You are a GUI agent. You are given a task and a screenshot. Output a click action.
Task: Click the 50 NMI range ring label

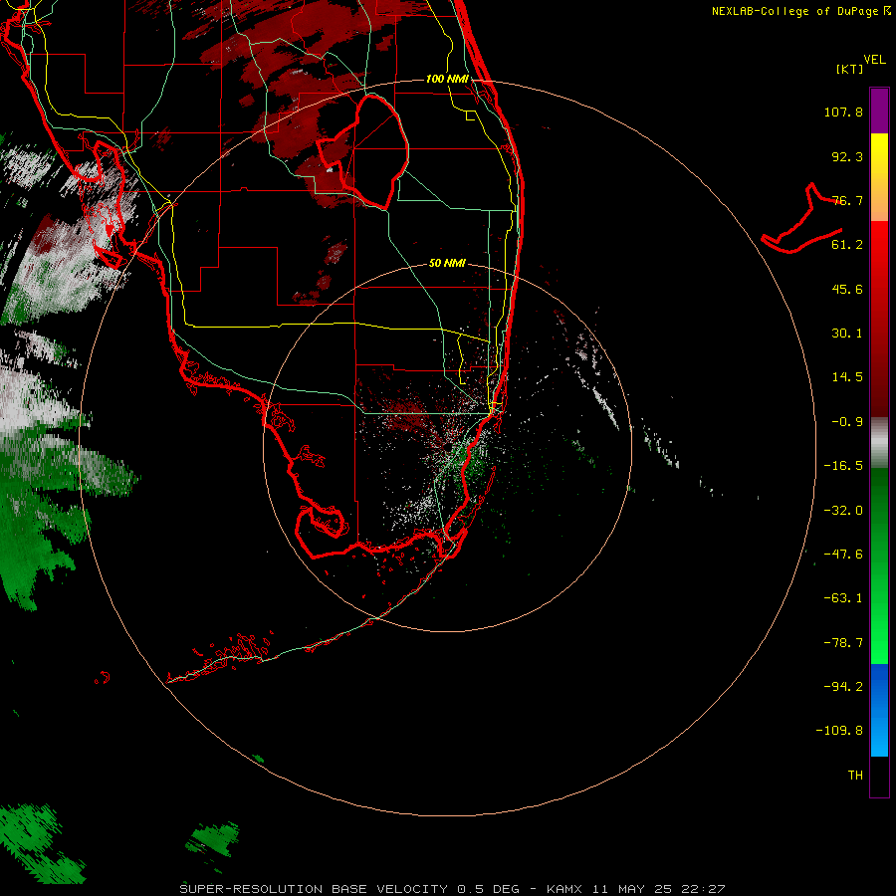pyautogui.click(x=447, y=263)
